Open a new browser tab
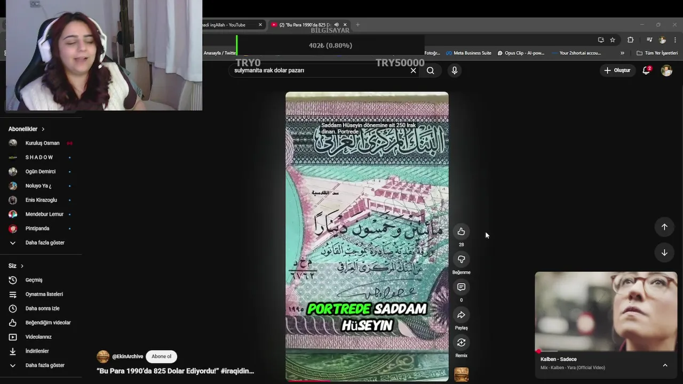The image size is (683, 384). coord(358,25)
